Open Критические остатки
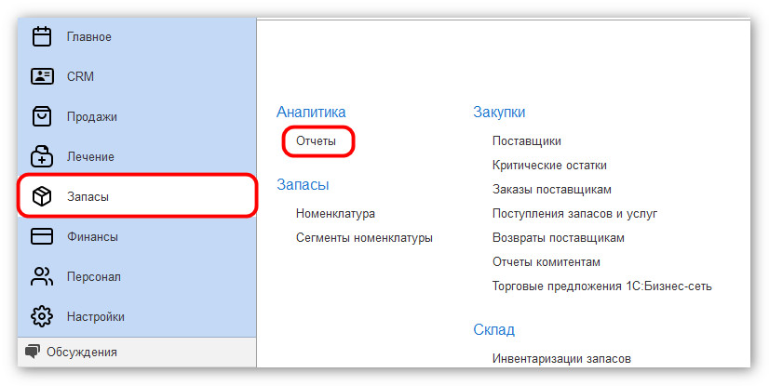Image resolution: width=769 pixels, height=386 pixels. [x=549, y=165]
